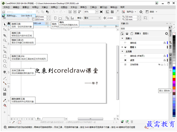Click add toolbar item plus in toolbox
The image size is (177, 132).
pos(5,112)
